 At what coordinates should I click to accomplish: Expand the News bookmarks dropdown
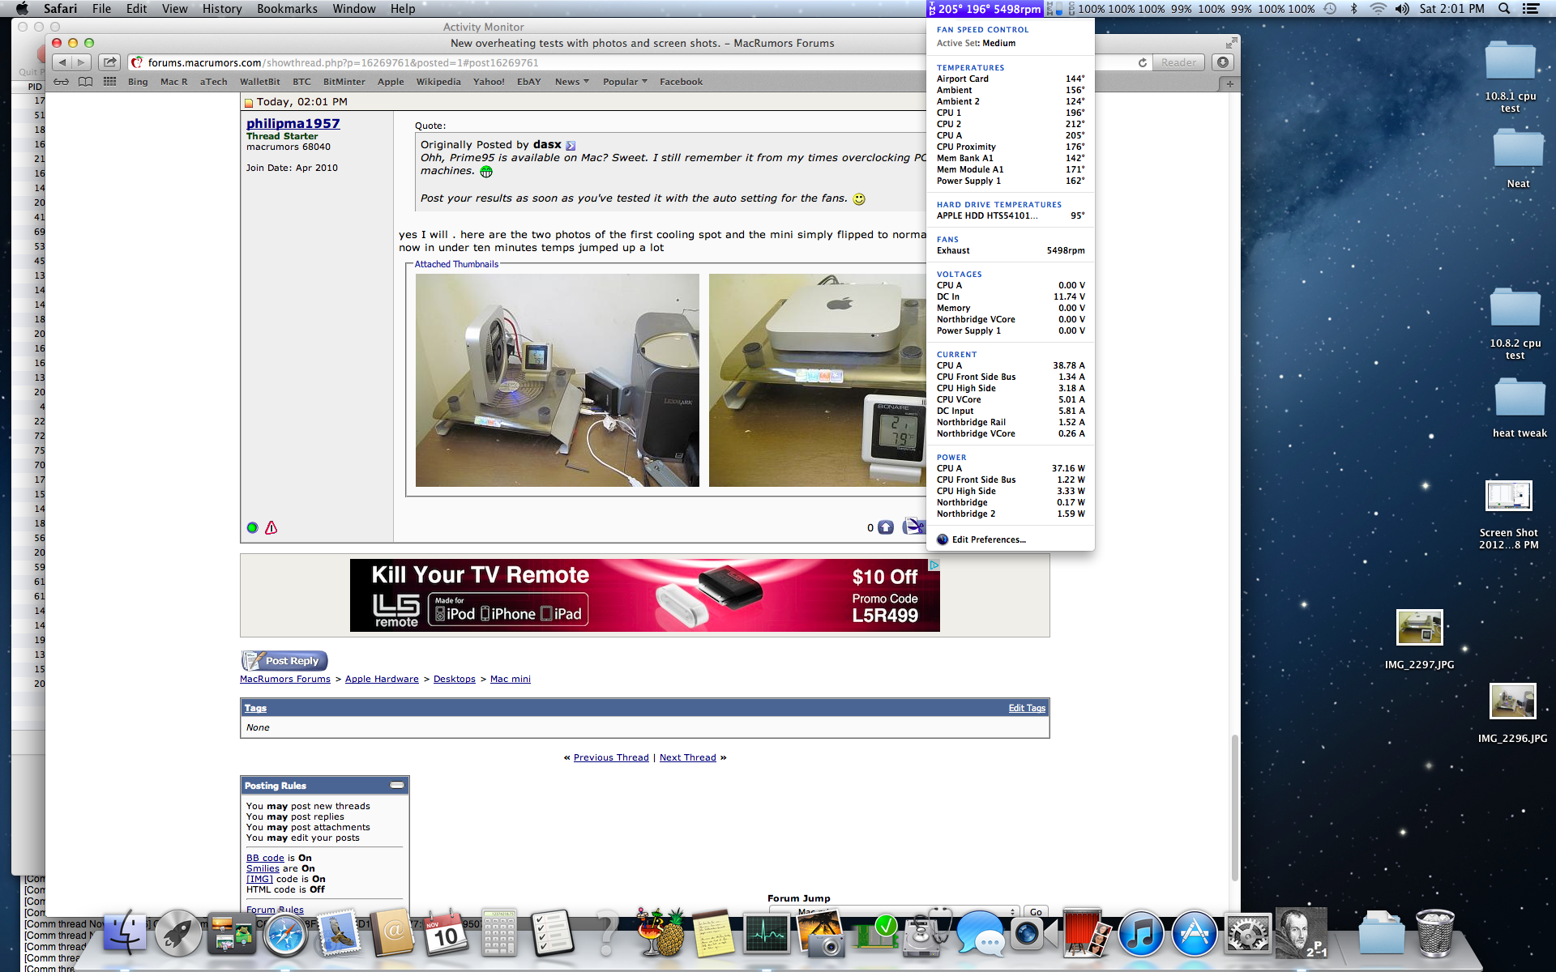coord(572,82)
